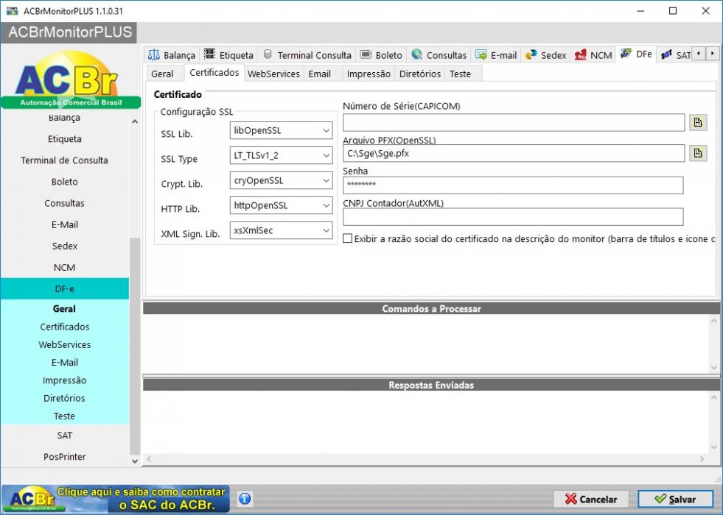Click Comandos a Processar scroll up arrow
This screenshot has height=515, width=723.
point(713,321)
